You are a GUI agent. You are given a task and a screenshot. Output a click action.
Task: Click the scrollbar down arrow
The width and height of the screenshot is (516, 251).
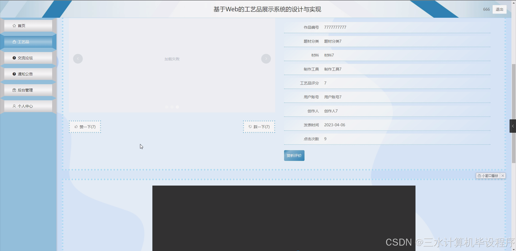pos(514,249)
